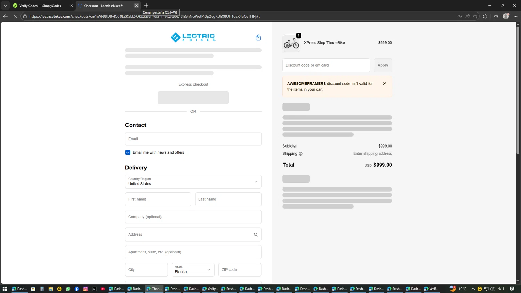Open the volume control in system tray
This screenshot has width=521, height=293.
(x=493, y=289)
